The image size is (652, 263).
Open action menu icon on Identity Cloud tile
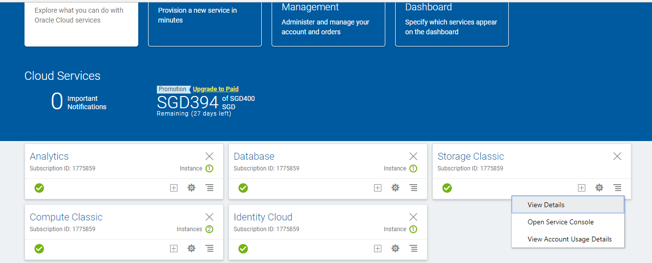coord(414,248)
